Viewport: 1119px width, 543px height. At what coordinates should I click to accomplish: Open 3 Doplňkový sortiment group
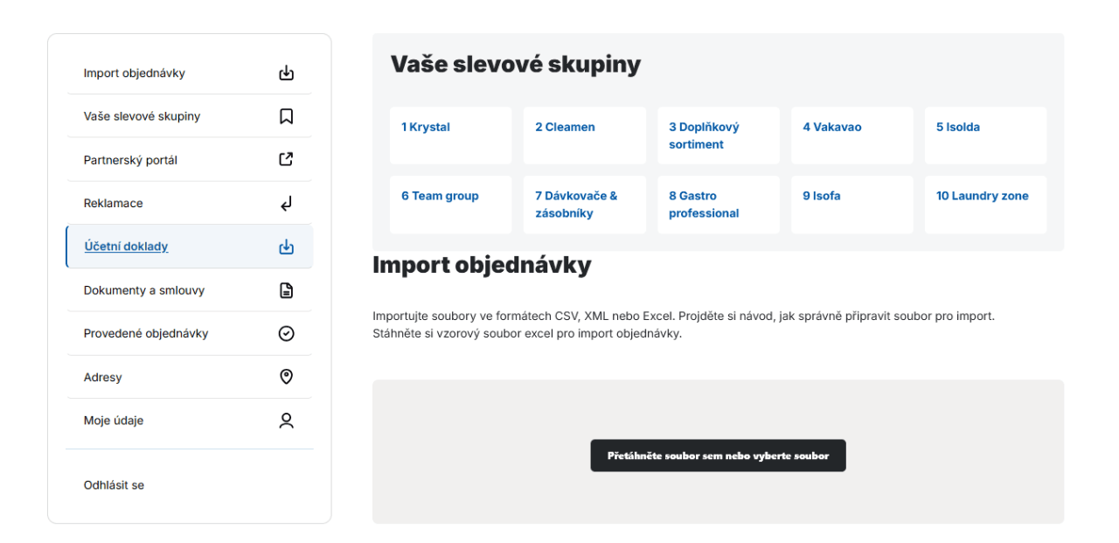click(718, 136)
